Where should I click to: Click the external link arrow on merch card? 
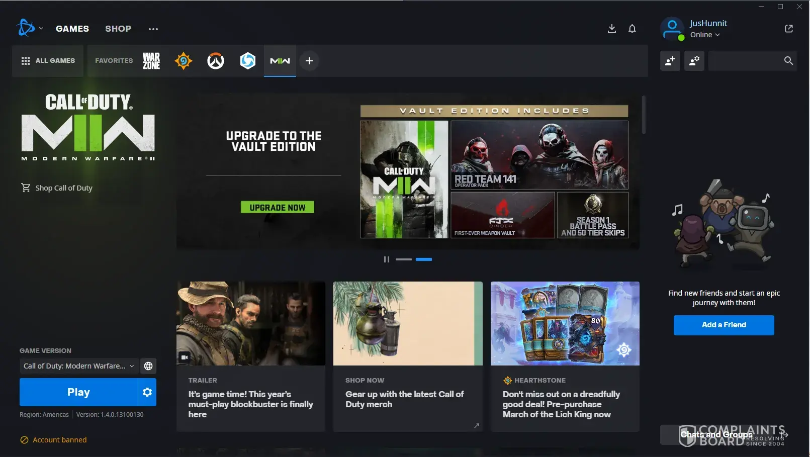477,425
